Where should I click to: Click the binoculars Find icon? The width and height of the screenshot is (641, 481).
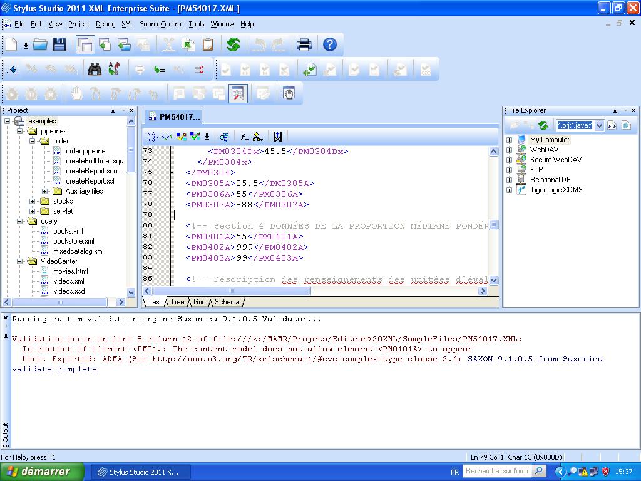[x=95, y=69]
